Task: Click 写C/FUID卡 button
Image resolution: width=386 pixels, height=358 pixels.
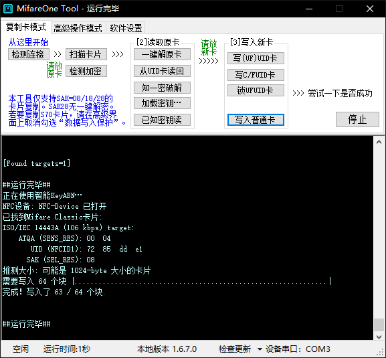Action: click(x=256, y=75)
